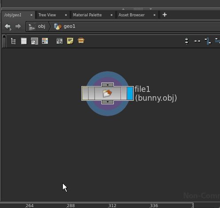Switch to the Tree View tab
This screenshot has height=208, width=220.
[x=47, y=15]
